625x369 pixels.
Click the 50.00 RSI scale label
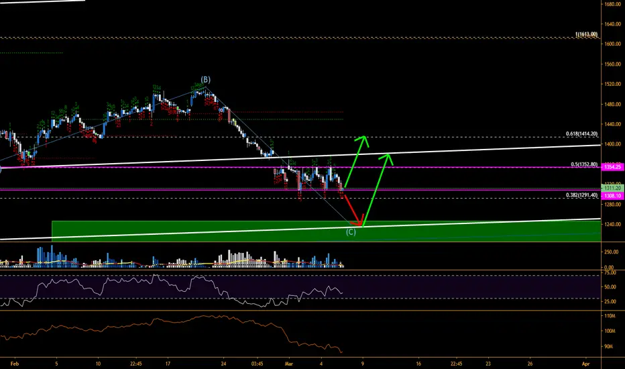tap(610, 287)
